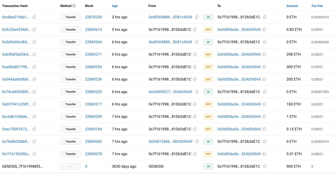Open block 22869344
336x174 pixels.
pyautogui.click(x=94, y=42)
